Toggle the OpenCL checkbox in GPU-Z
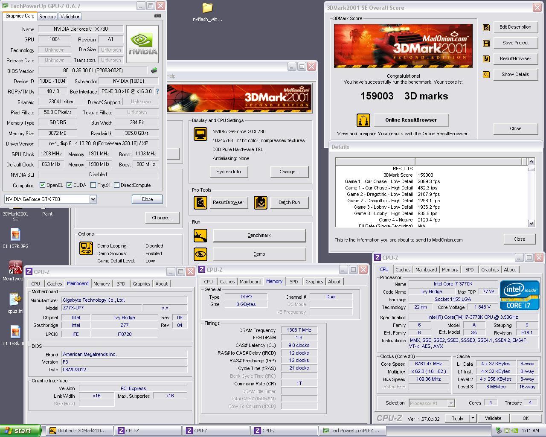Image resolution: width=546 pixels, height=437 pixels. 42,185
